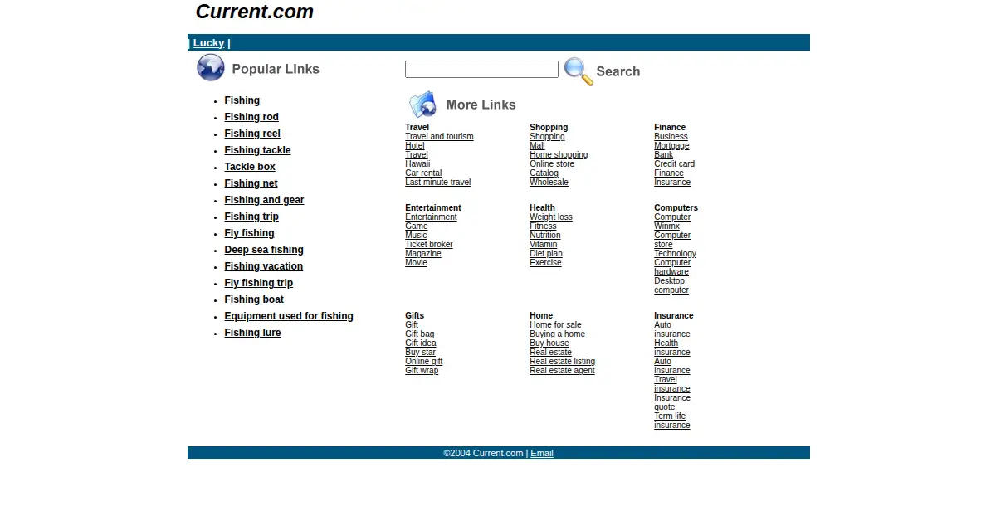Viewport: 996px width, 521px height.
Task: Visit the Gift idea link
Action: 420,343
